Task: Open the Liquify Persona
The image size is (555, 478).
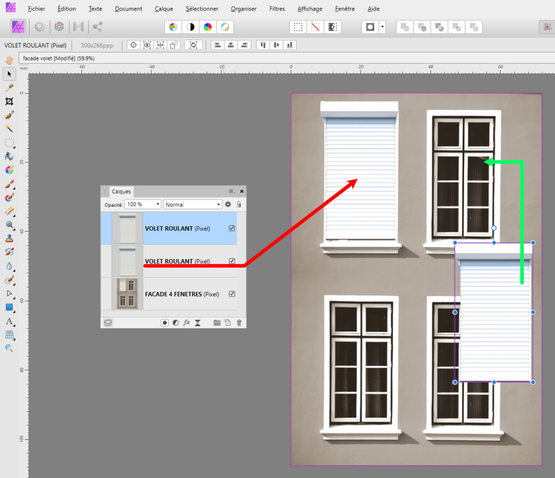Action: click(x=39, y=26)
